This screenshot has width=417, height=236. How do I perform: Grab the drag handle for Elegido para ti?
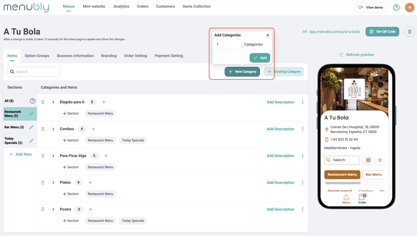pos(43,102)
